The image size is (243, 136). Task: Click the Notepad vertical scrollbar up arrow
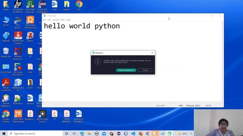(222, 23)
